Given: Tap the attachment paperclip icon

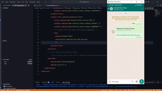Looking at the screenshot, I should [x=132, y=82].
